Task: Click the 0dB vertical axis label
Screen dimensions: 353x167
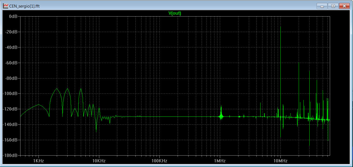Action: [x=13, y=16]
